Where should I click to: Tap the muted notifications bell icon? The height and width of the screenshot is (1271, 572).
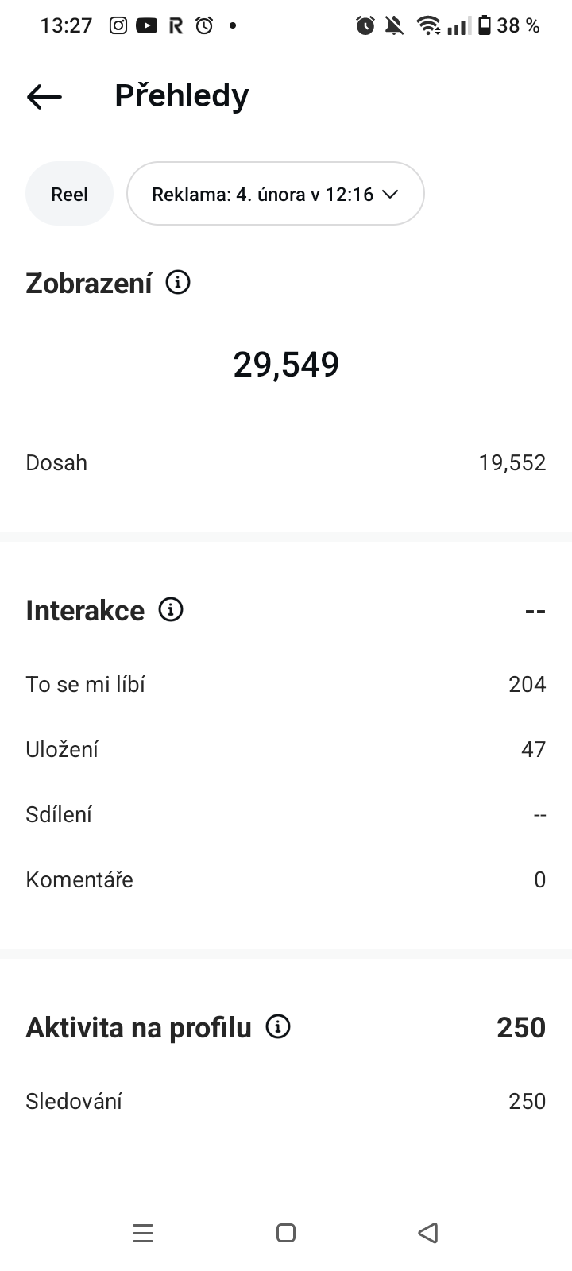click(394, 25)
